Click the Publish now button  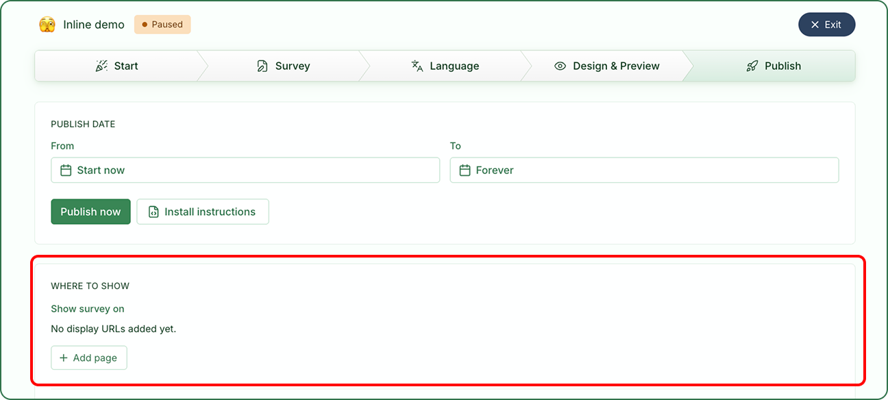click(x=90, y=212)
